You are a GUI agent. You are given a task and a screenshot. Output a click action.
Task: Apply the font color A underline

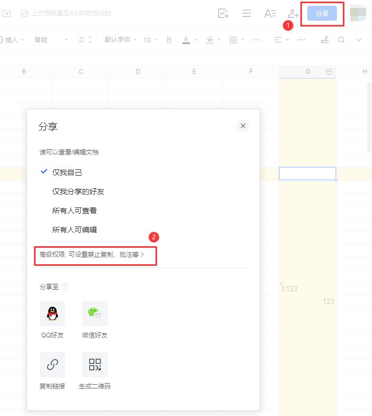pyautogui.click(x=186, y=40)
